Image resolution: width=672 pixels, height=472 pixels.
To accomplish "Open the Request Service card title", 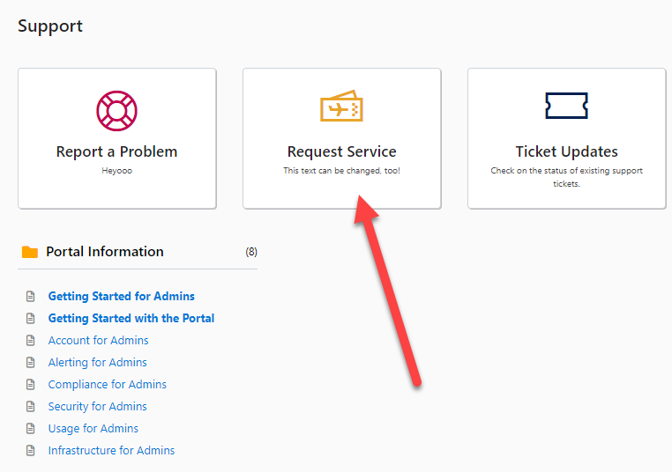I will (x=341, y=151).
